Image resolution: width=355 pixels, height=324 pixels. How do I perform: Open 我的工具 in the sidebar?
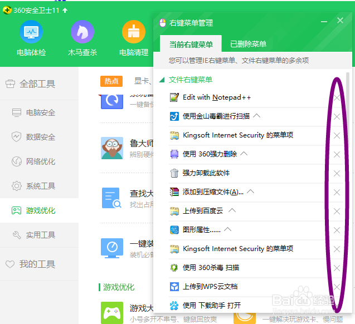click(x=39, y=264)
